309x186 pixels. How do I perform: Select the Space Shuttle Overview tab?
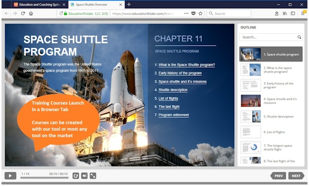coord(97,5)
